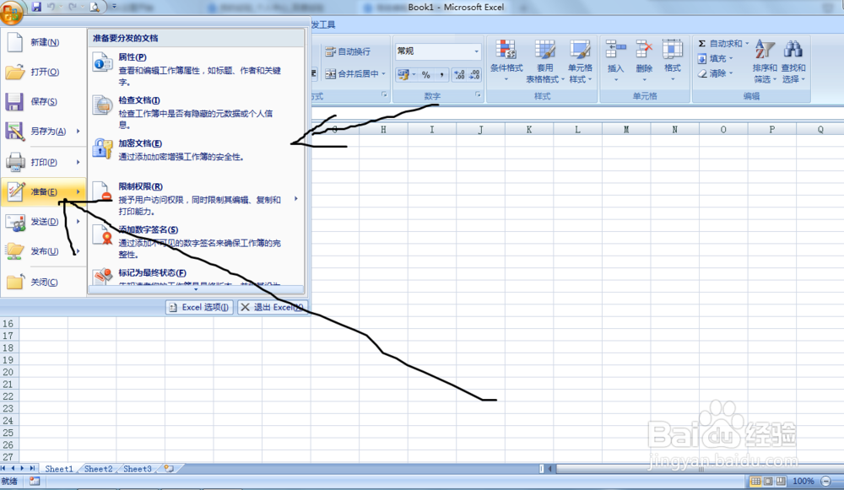Choose 打开(O) in Office menu
This screenshot has height=490, width=844.
(44, 72)
